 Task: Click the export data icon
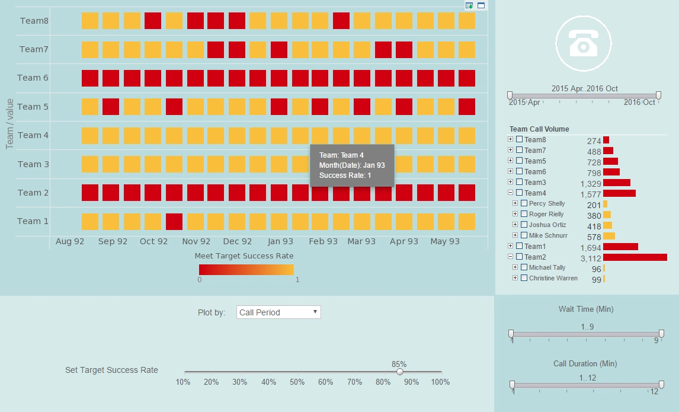point(469,5)
